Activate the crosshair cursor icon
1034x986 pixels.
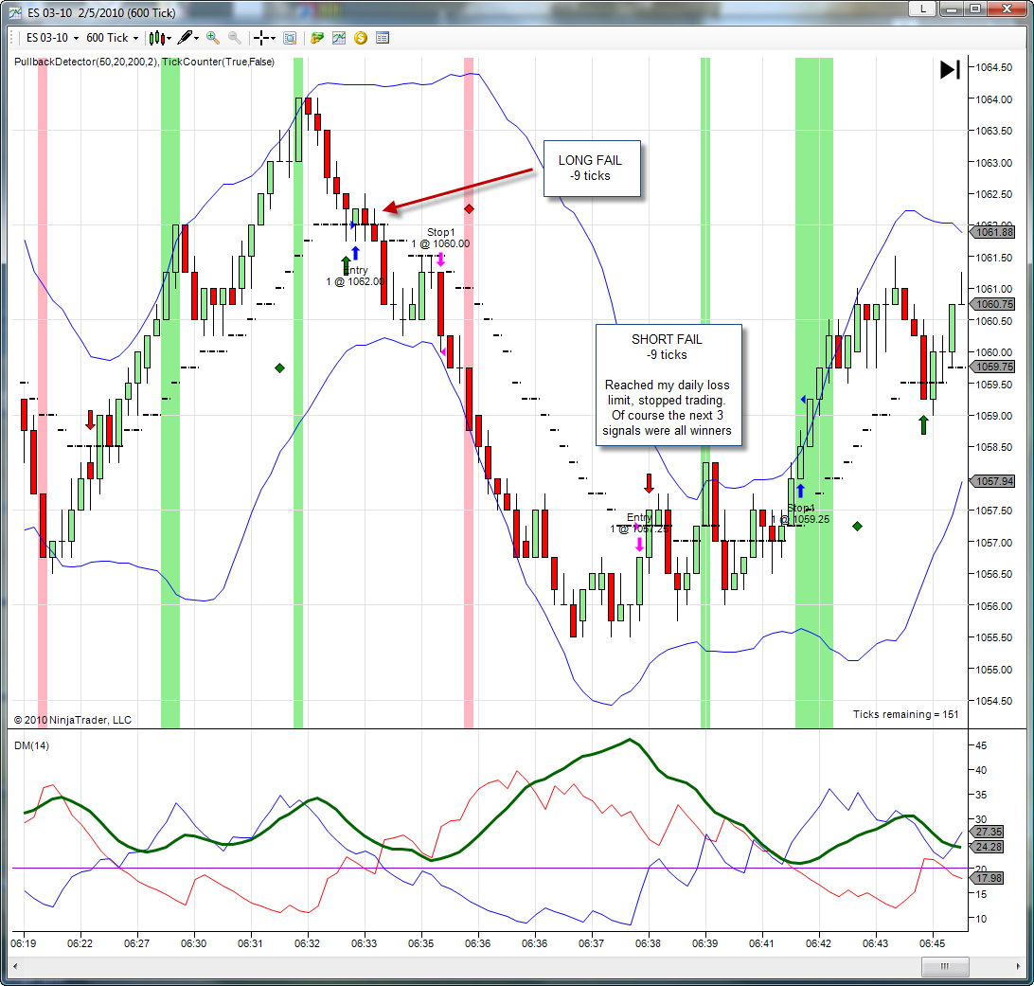click(x=261, y=38)
